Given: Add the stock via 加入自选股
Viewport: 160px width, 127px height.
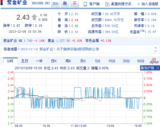Looking at the screenshot, I should 150,4.
